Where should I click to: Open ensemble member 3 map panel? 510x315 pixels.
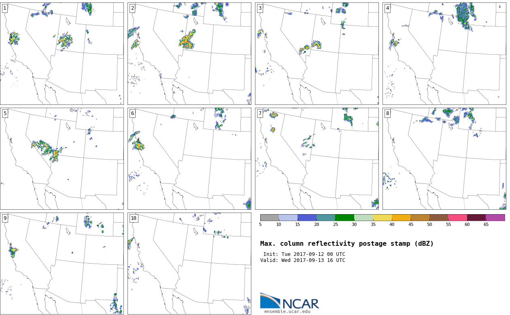pos(317,53)
